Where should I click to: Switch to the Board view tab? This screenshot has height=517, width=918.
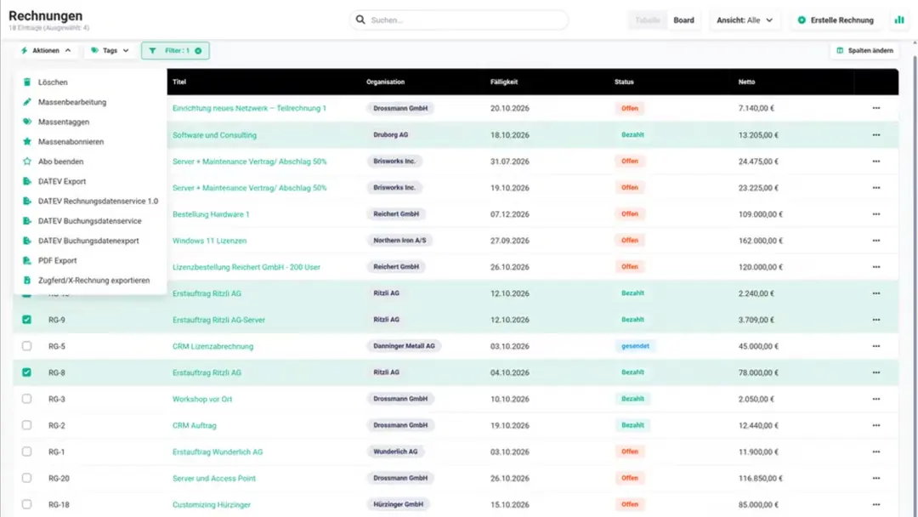[683, 20]
